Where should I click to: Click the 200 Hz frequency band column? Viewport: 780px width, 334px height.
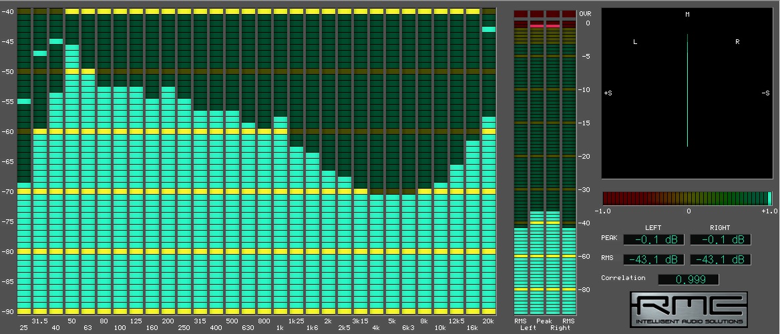(x=168, y=200)
